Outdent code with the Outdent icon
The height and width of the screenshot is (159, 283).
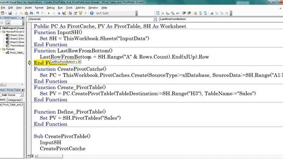click(x=189, y=13)
